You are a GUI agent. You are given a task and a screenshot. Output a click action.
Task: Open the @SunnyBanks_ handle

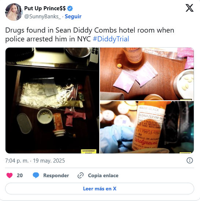42,16
